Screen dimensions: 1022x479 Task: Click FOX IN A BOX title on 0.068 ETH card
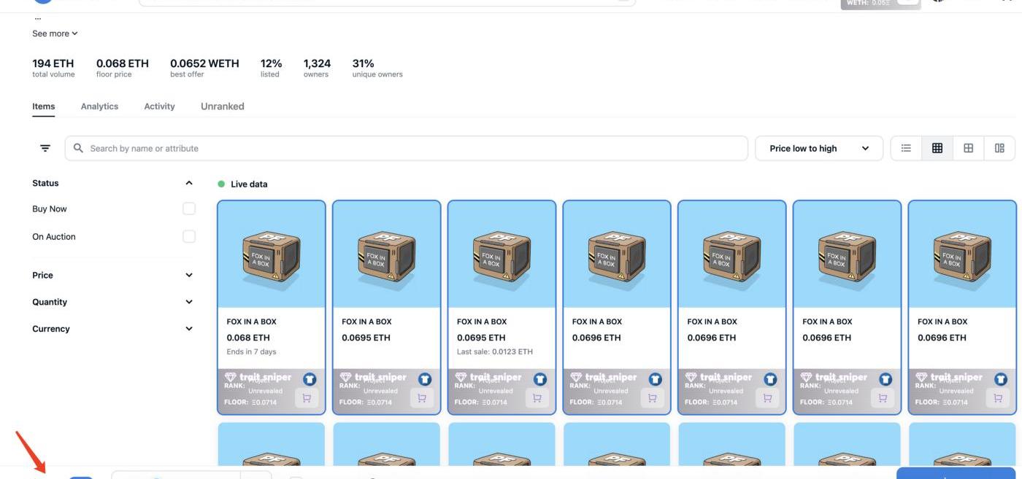tap(252, 322)
